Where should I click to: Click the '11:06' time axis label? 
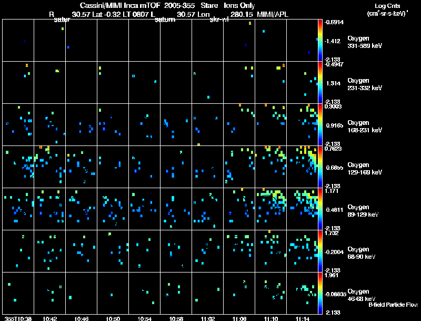tap(239, 318)
